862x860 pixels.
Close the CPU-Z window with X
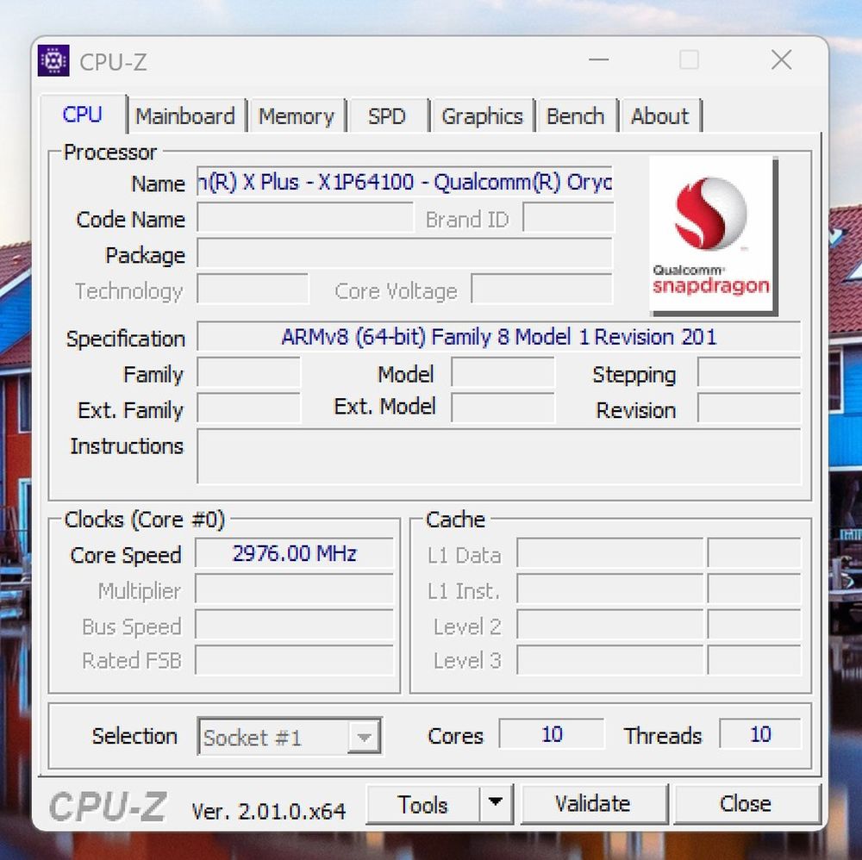tap(781, 60)
